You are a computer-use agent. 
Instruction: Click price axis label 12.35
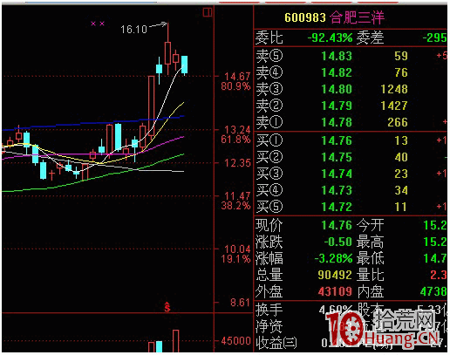237,163
